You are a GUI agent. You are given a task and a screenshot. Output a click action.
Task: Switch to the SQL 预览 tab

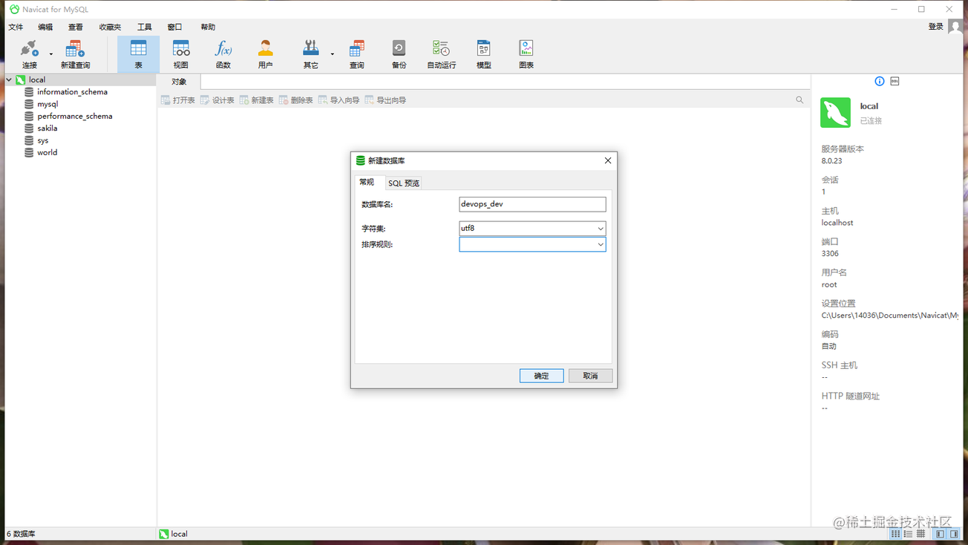coord(403,183)
